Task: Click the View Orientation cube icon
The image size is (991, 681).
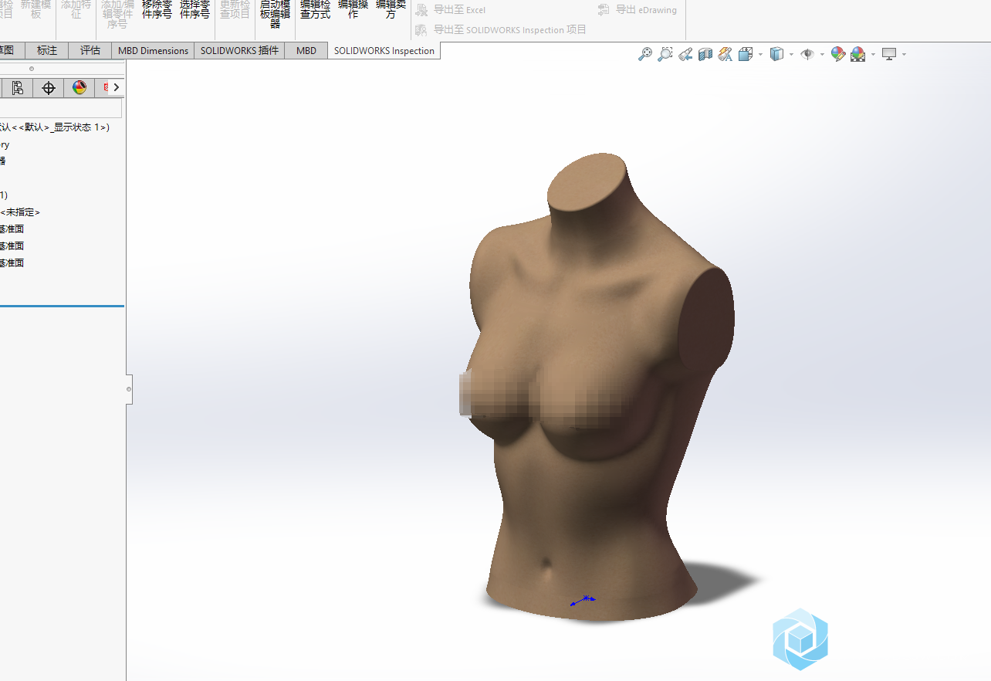Action: pos(746,54)
